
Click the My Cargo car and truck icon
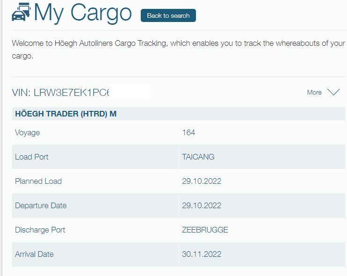pyautogui.click(x=21, y=12)
